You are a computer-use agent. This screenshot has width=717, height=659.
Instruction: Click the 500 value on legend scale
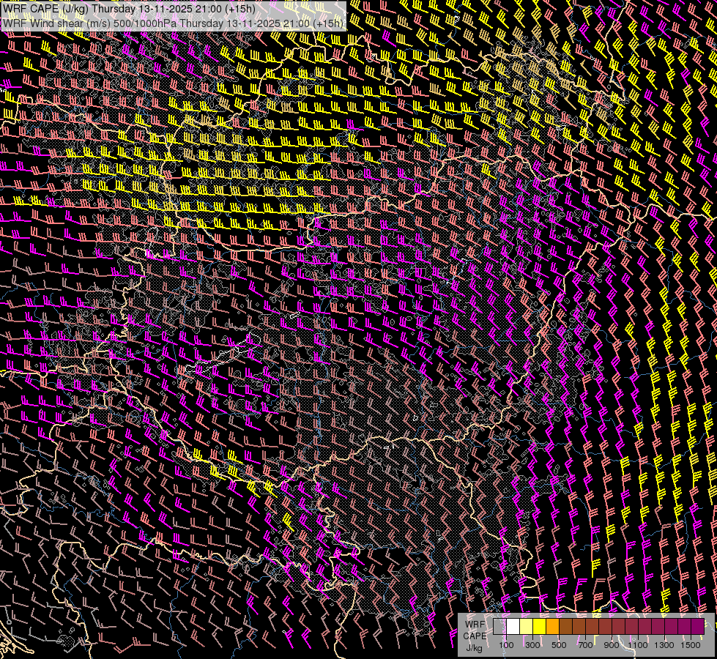pos(559,645)
